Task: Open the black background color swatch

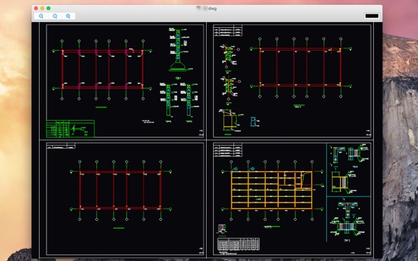Action: click(x=371, y=16)
